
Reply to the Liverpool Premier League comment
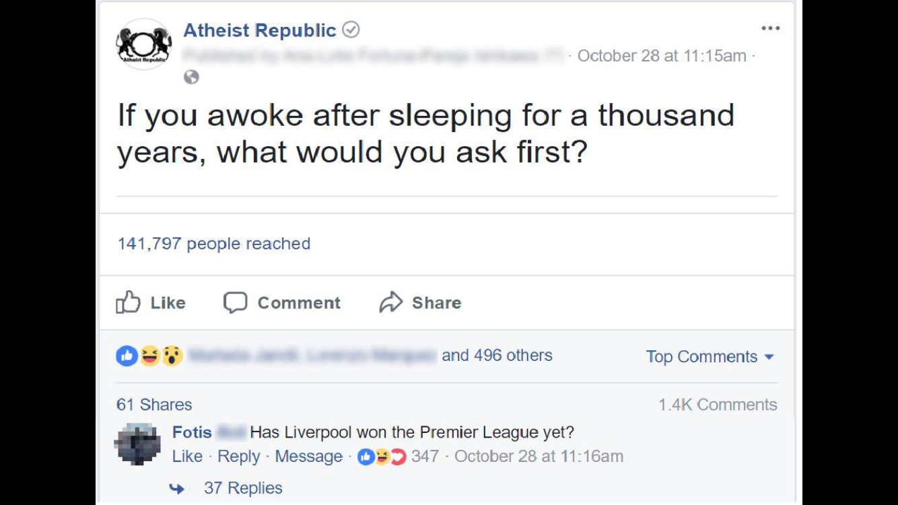coord(238,457)
